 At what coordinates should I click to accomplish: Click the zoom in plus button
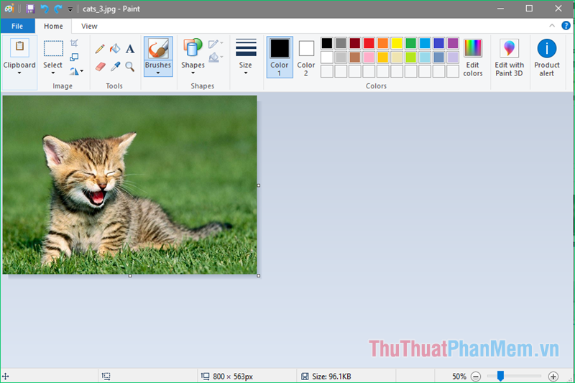point(553,377)
